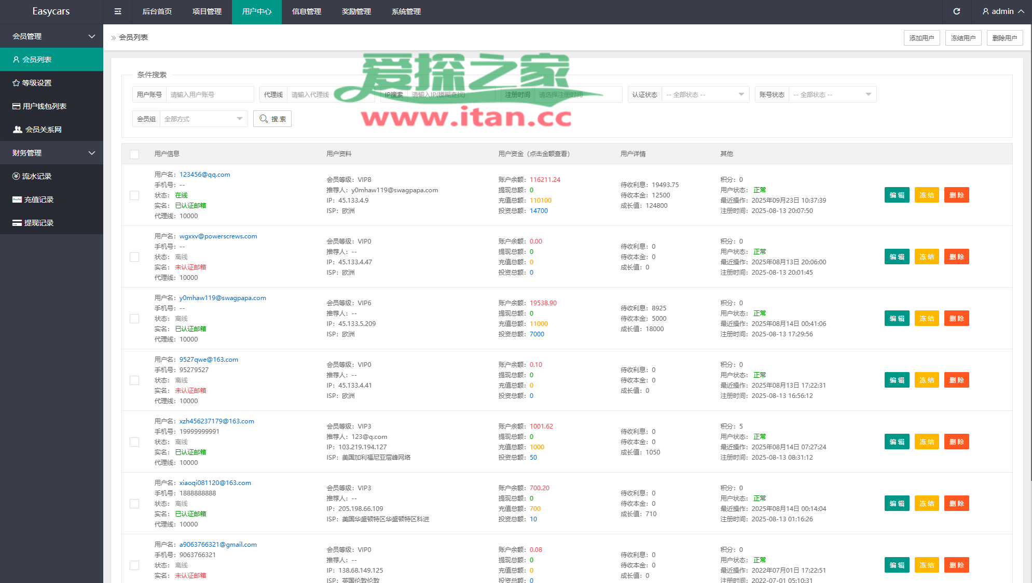Open 提现记录 sidebar icon item
1032x583 pixels.
(38, 223)
